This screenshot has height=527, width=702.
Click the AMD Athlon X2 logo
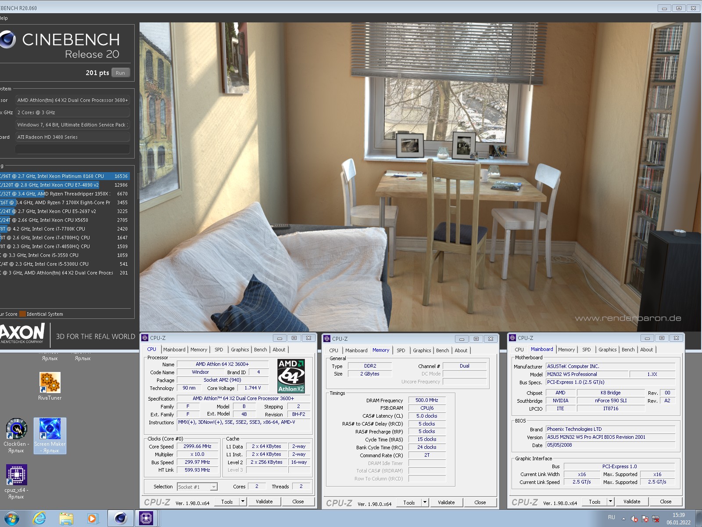coord(291,376)
